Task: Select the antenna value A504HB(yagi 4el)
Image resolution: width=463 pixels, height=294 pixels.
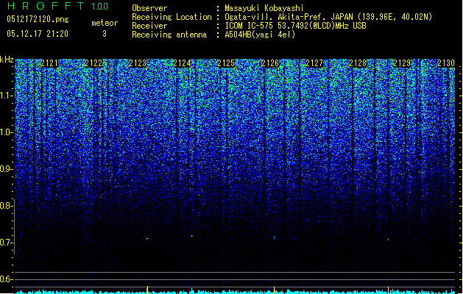Action: pyautogui.click(x=260, y=35)
